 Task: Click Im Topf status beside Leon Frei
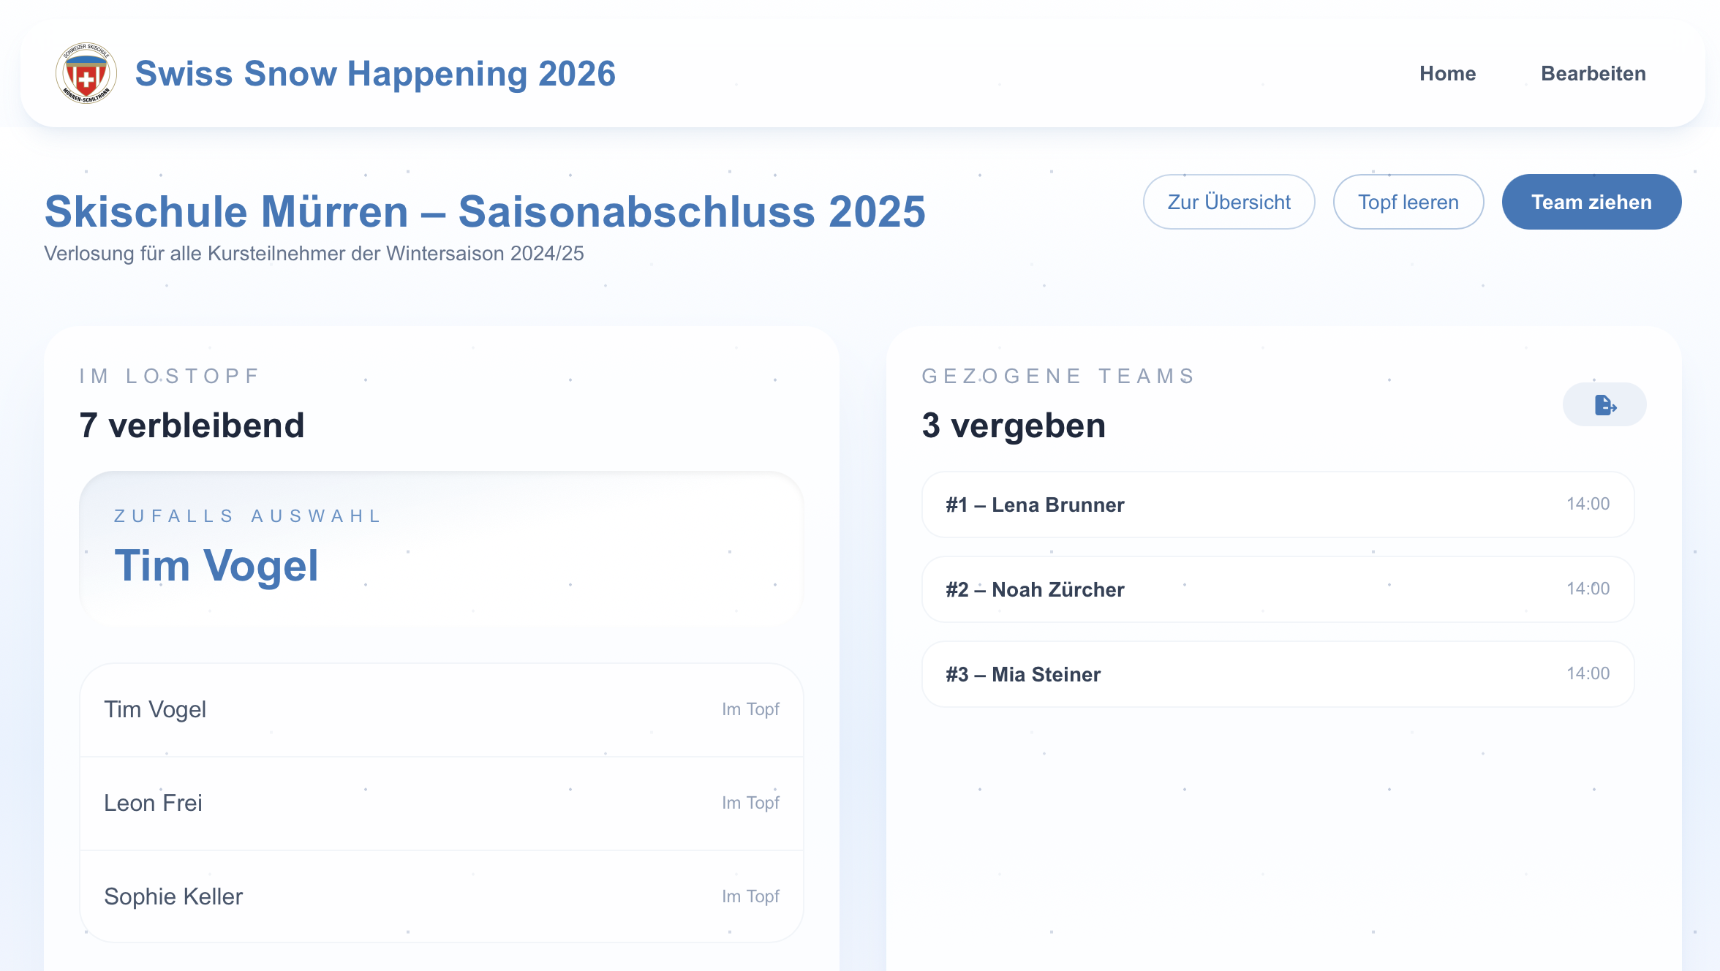750,803
